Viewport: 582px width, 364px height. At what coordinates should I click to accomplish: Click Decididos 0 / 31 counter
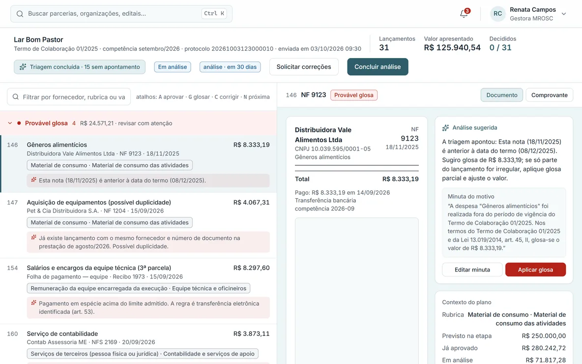(502, 44)
